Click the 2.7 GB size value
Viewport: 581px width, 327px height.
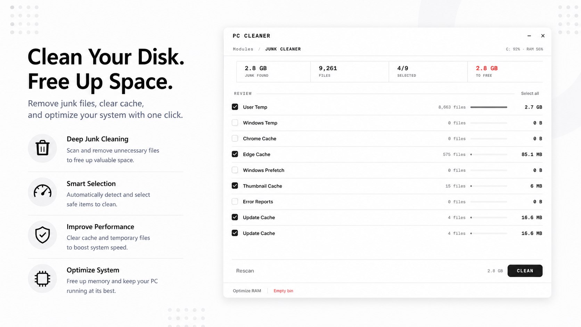coord(533,107)
